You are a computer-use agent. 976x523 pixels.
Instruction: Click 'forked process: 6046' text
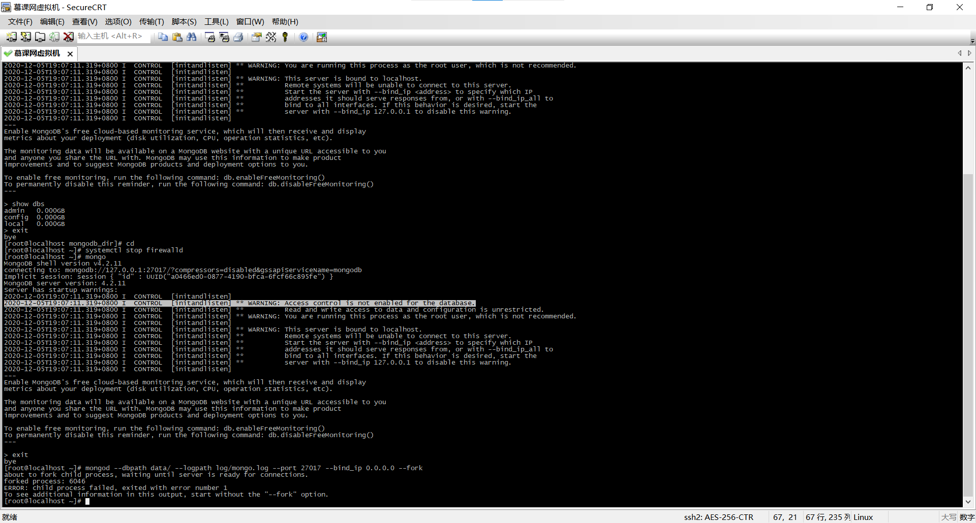(x=45, y=481)
